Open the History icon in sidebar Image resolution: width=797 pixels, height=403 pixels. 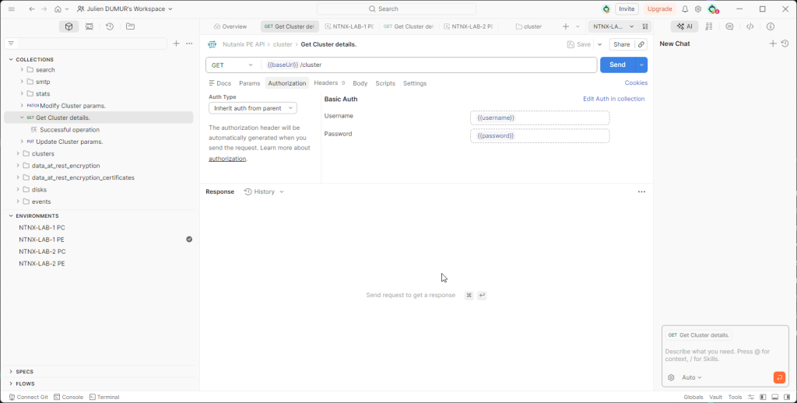coord(110,26)
